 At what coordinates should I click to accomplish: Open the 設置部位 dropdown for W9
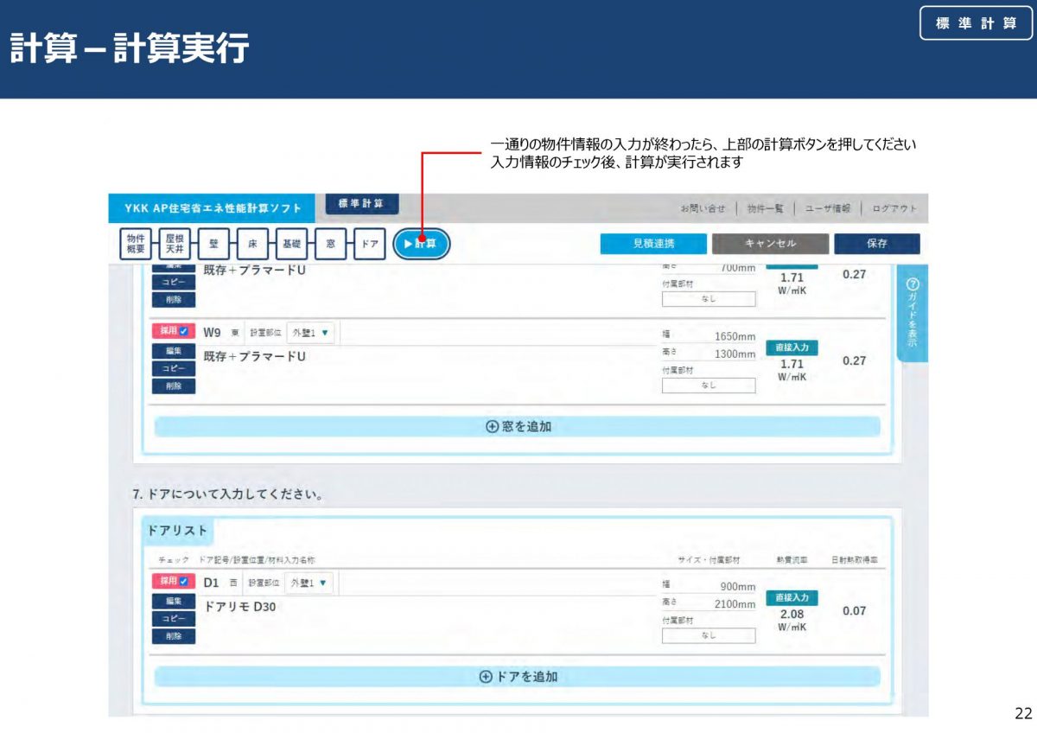pyautogui.click(x=310, y=332)
